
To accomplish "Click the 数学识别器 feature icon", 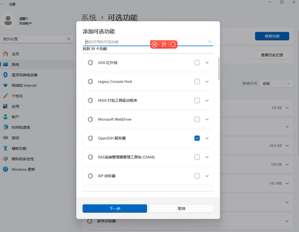I will (90, 221).
